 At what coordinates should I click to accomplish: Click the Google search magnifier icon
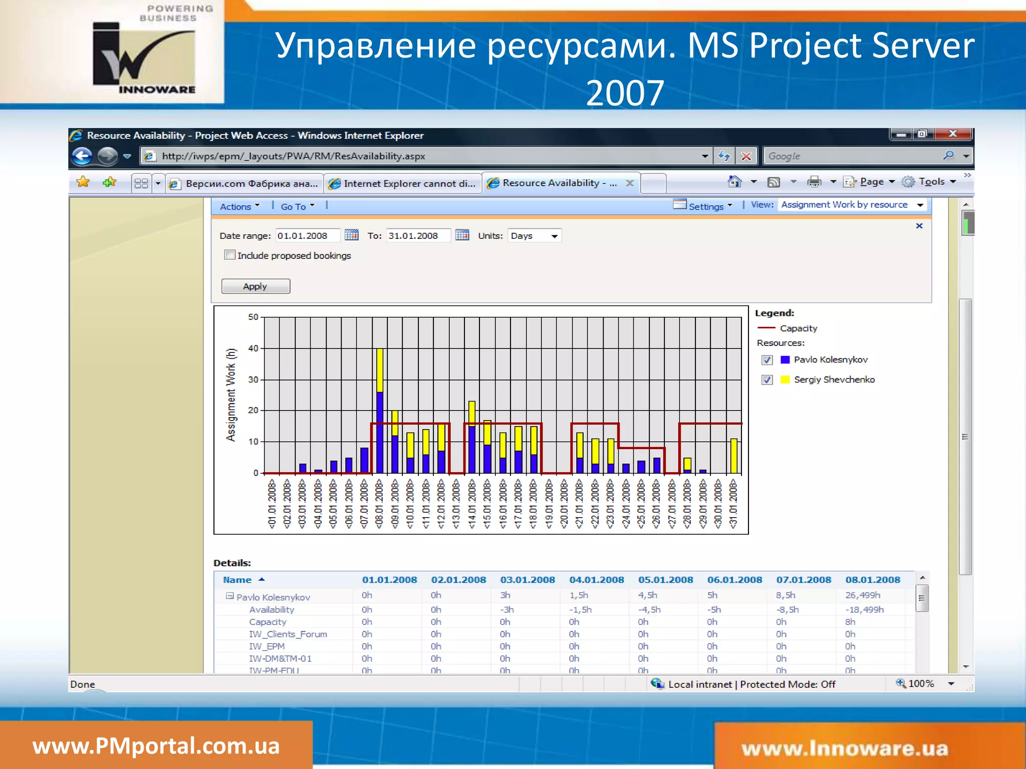coord(948,156)
